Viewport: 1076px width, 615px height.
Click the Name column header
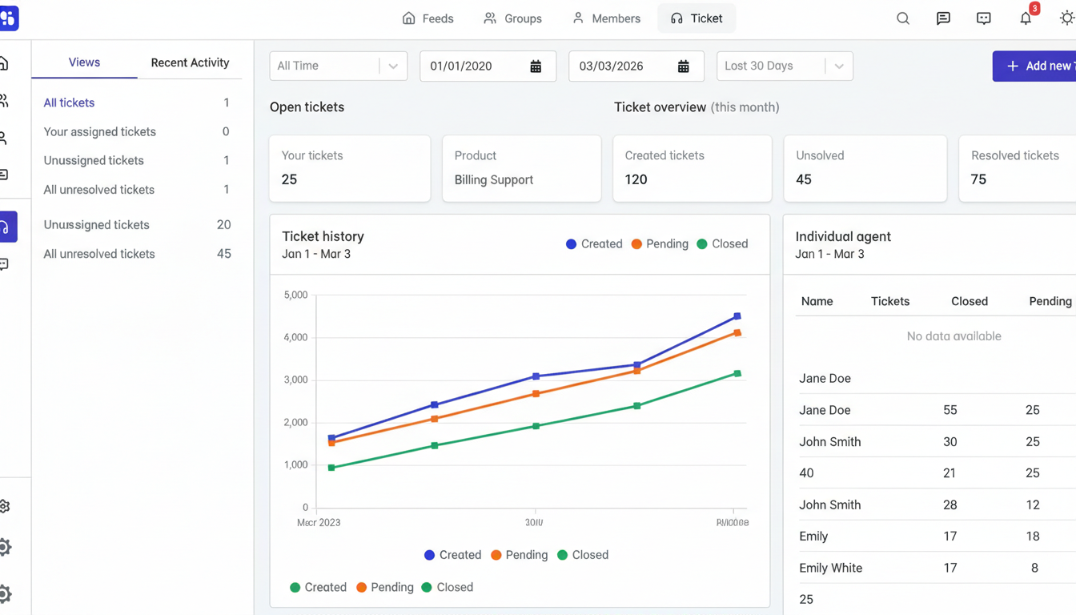click(817, 301)
